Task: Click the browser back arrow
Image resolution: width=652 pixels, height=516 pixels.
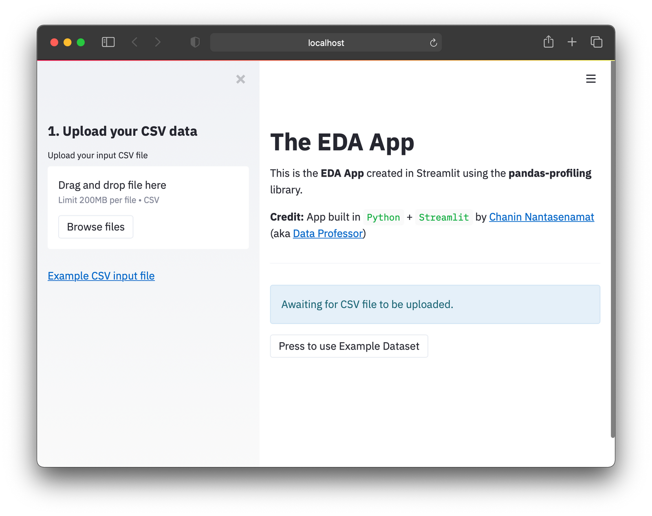Action: (134, 42)
